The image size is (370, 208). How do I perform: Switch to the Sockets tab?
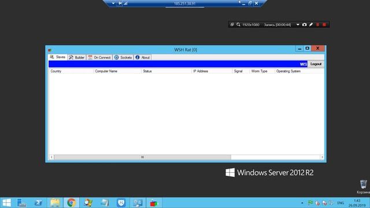click(x=123, y=57)
